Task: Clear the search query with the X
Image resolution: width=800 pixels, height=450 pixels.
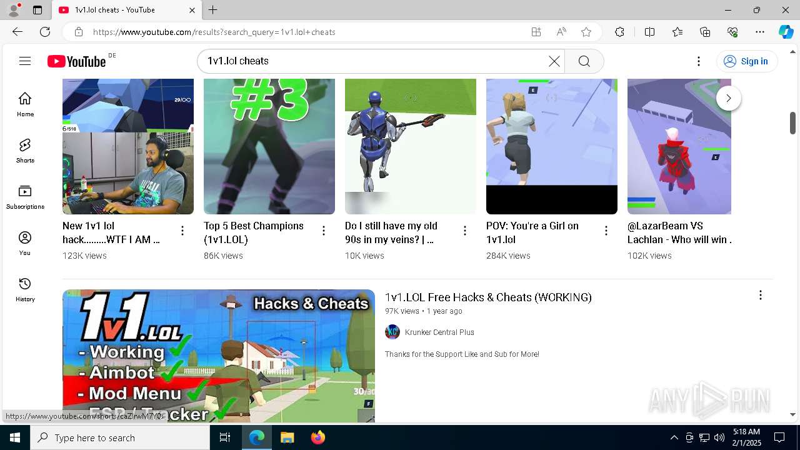Action: [554, 61]
